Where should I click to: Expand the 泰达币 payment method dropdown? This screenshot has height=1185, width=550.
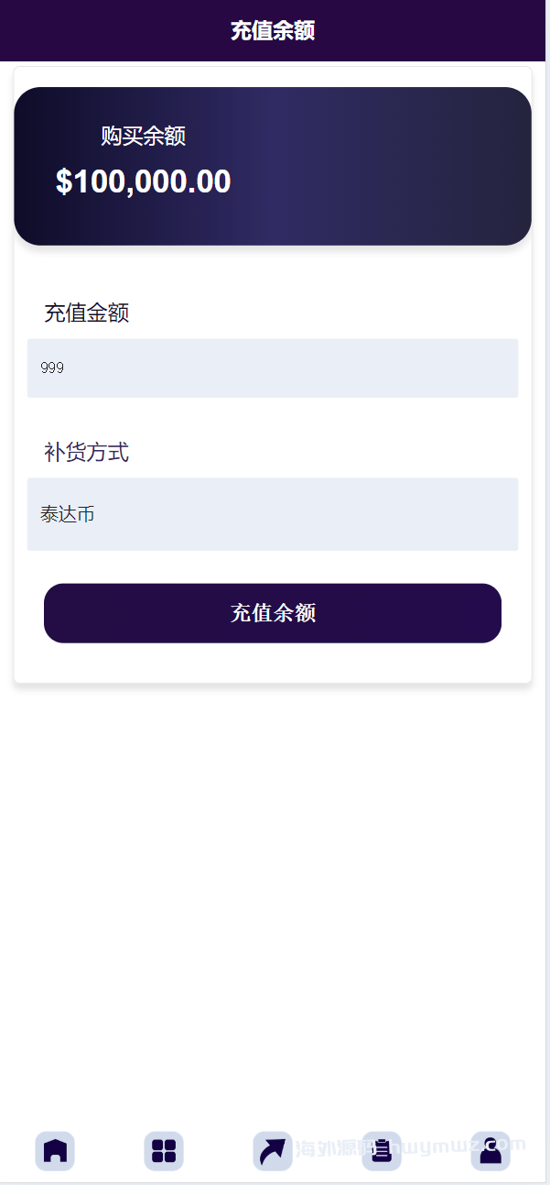click(x=273, y=514)
